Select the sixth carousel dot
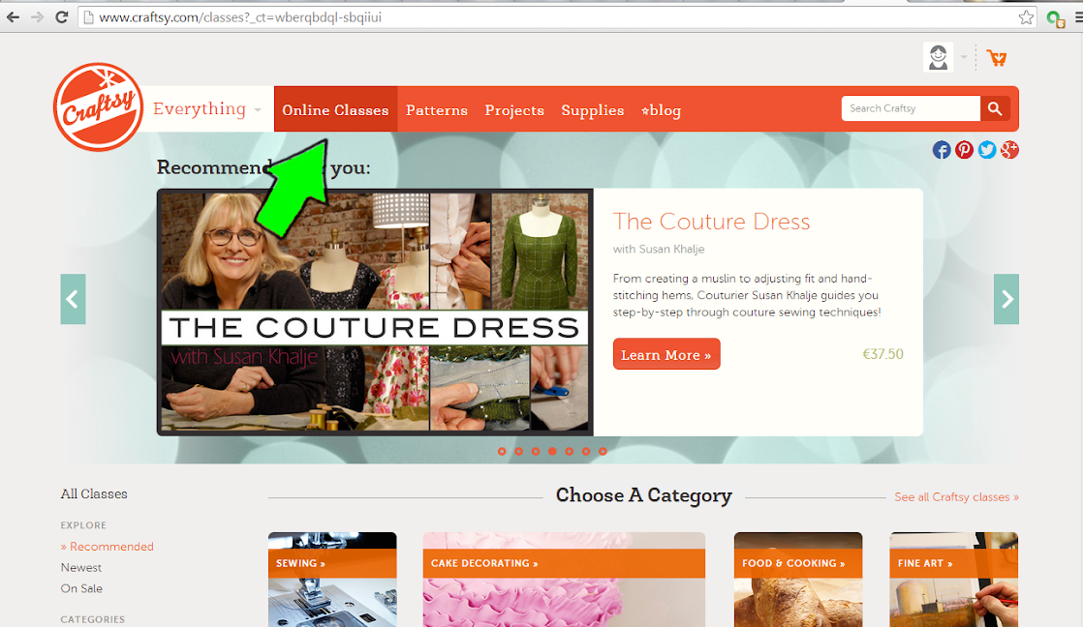Image resolution: width=1083 pixels, height=627 pixels. click(x=586, y=451)
